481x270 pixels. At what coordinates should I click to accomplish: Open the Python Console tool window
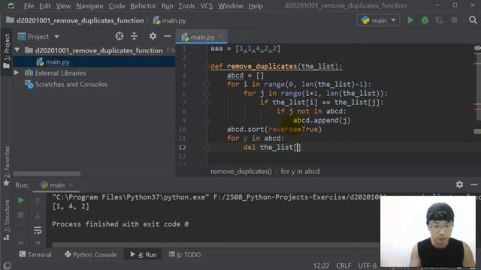pos(91,255)
